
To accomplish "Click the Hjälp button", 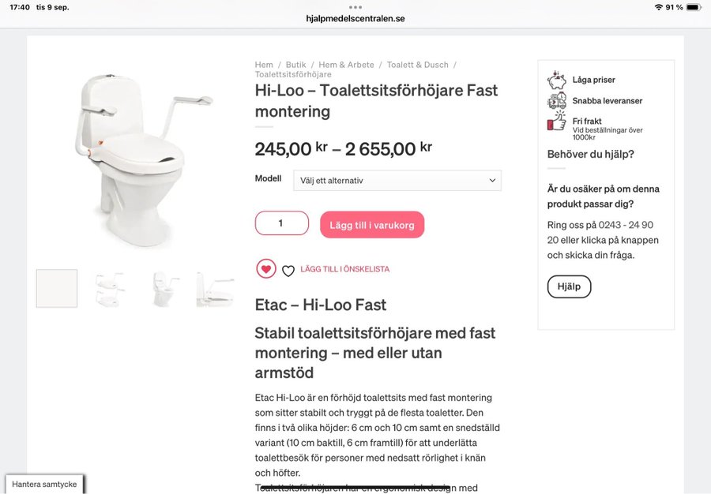I will [x=569, y=286].
